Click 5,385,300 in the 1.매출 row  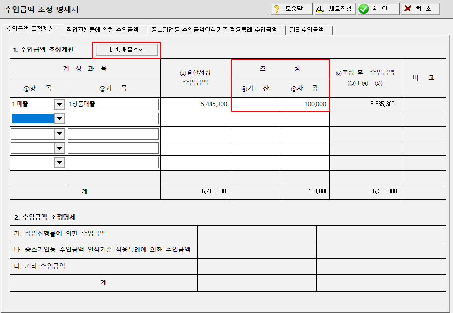click(x=382, y=104)
